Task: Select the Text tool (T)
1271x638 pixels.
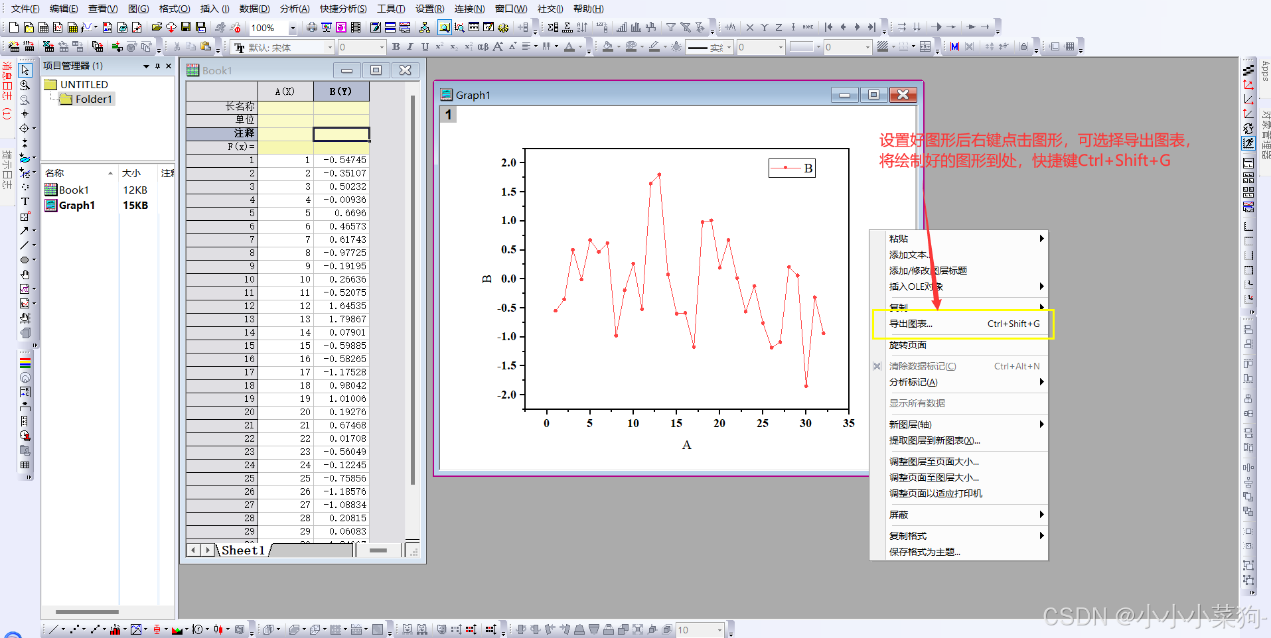Action: [25, 202]
